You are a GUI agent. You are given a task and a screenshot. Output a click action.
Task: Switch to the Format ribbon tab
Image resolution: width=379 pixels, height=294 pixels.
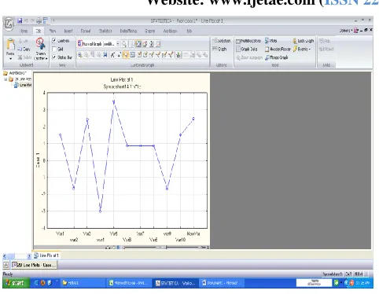click(x=86, y=31)
